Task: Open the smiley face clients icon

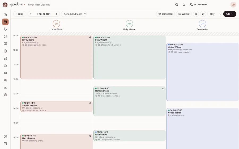Action: pyautogui.click(x=5, y=36)
